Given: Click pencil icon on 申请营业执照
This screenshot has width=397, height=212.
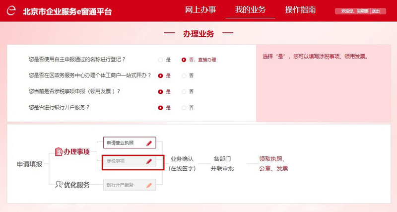Looking at the screenshot, I should click(x=149, y=143).
